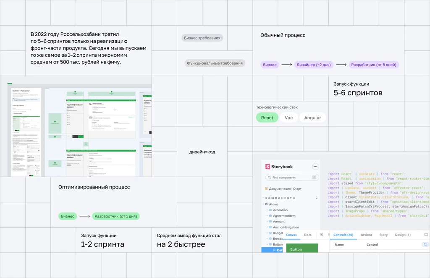
Task: Expand the AgreementItem tree item
Action: 267,216
